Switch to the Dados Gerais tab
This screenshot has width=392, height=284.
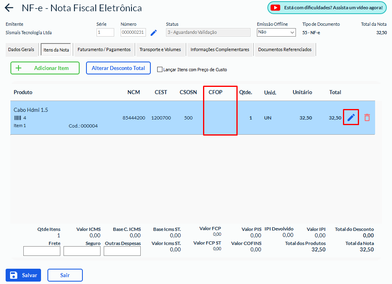click(x=22, y=49)
